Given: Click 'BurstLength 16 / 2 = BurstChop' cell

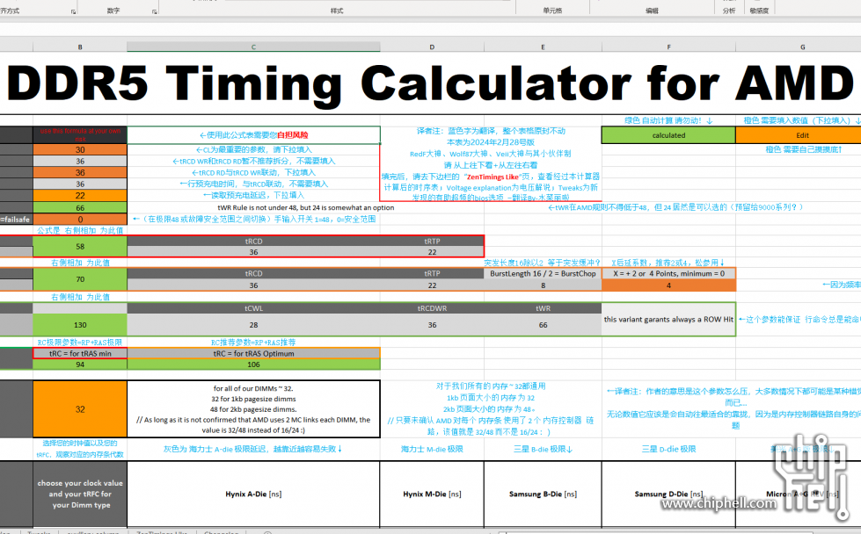Looking at the screenshot, I should pyautogui.click(x=543, y=273).
